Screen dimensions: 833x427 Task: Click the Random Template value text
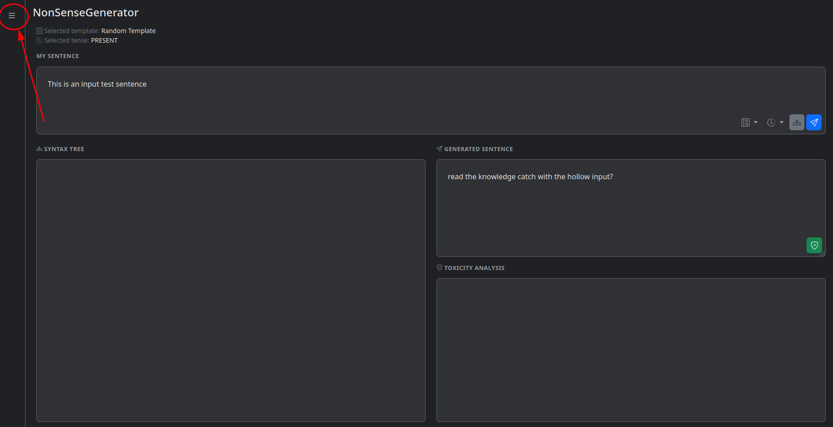coord(128,31)
